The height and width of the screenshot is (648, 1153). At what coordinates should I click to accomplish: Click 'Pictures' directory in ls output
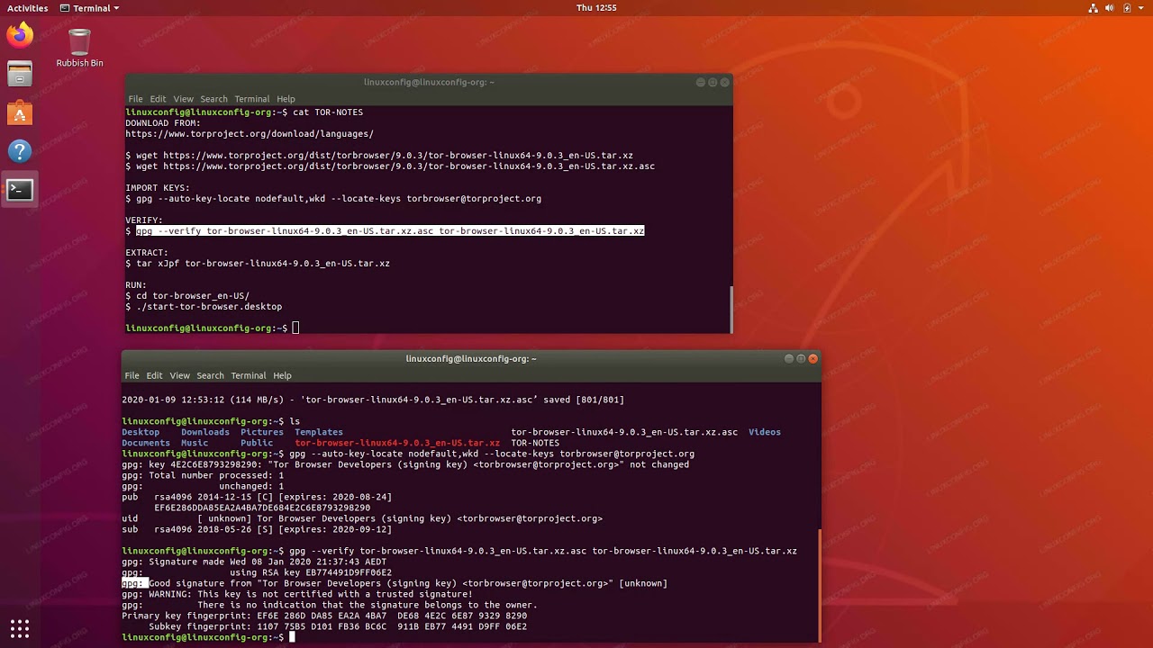click(262, 432)
